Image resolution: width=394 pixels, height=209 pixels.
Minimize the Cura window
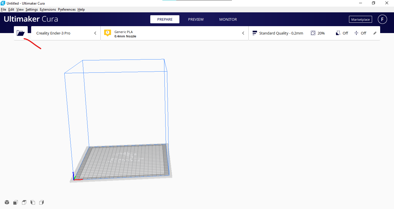(x=361, y=3)
